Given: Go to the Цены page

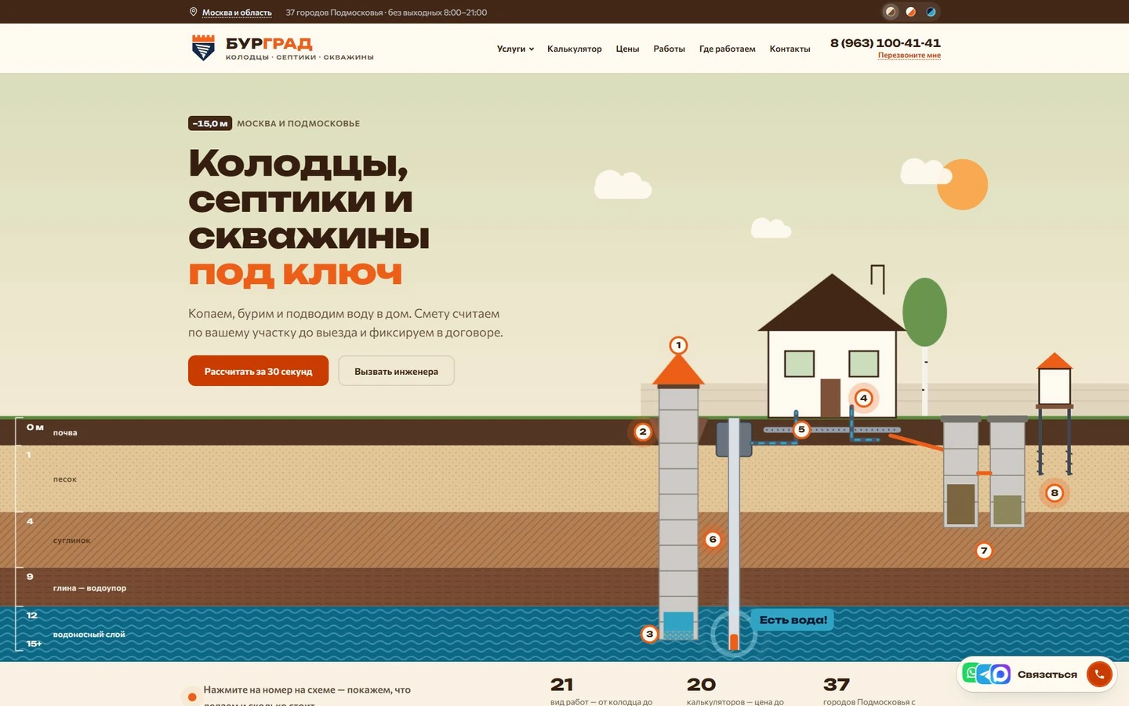Looking at the screenshot, I should tap(627, 49).
